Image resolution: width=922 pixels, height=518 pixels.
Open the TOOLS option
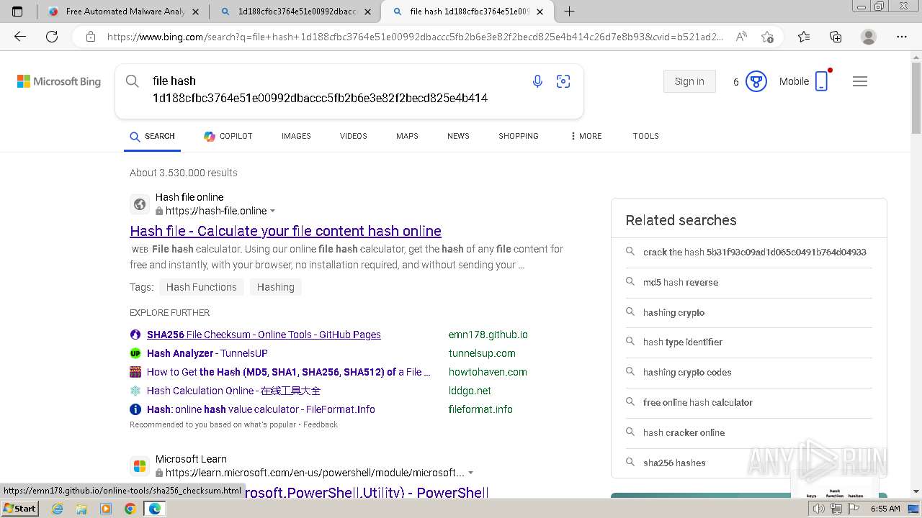646,136
